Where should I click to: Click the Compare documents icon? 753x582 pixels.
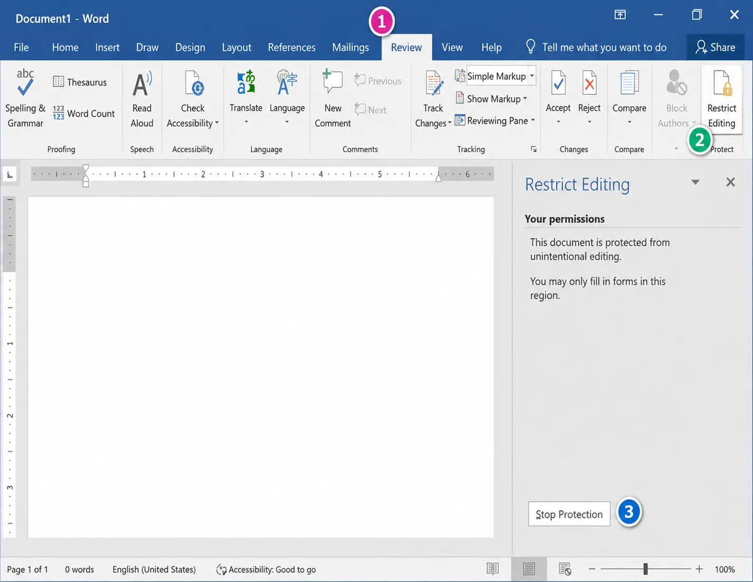coord(629,83)
